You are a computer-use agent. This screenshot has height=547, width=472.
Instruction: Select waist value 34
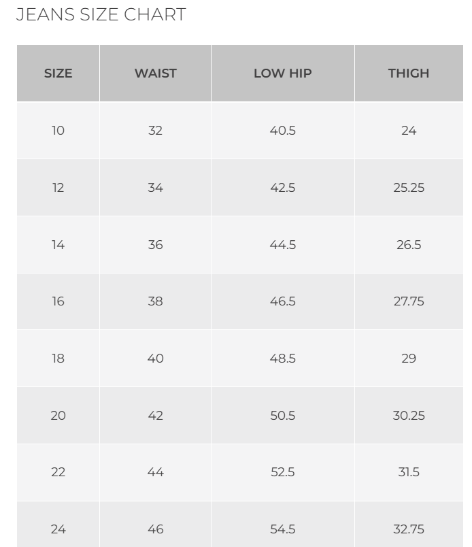pyautogui.click(x=155, y=188)
